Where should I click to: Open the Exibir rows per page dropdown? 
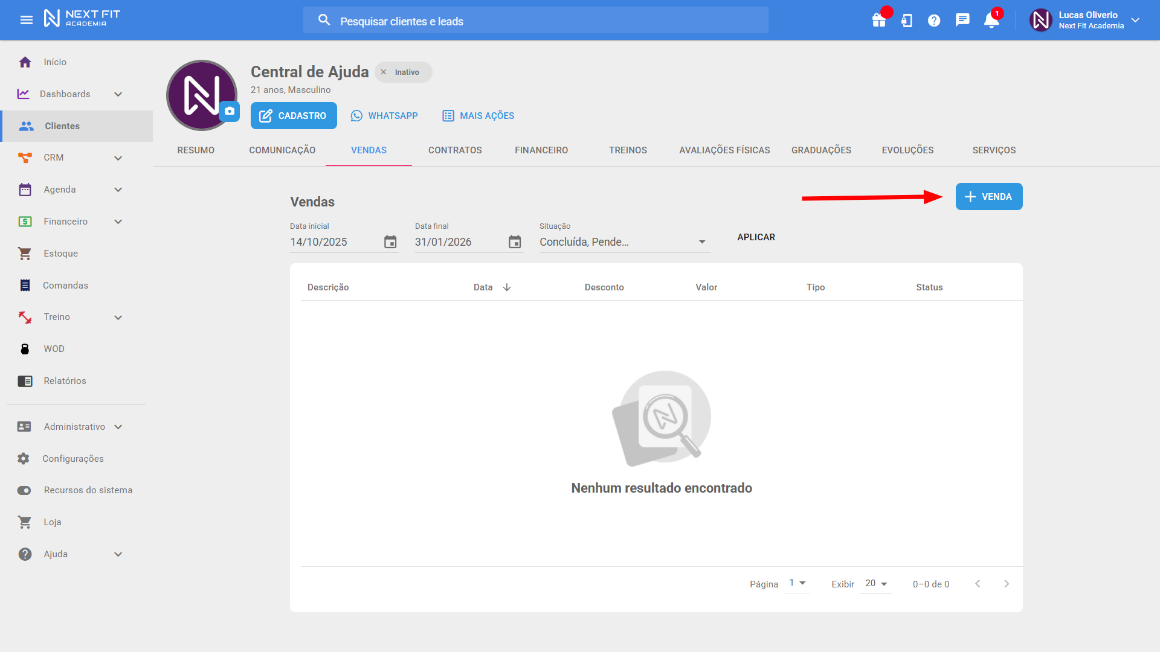coord(875,584)
